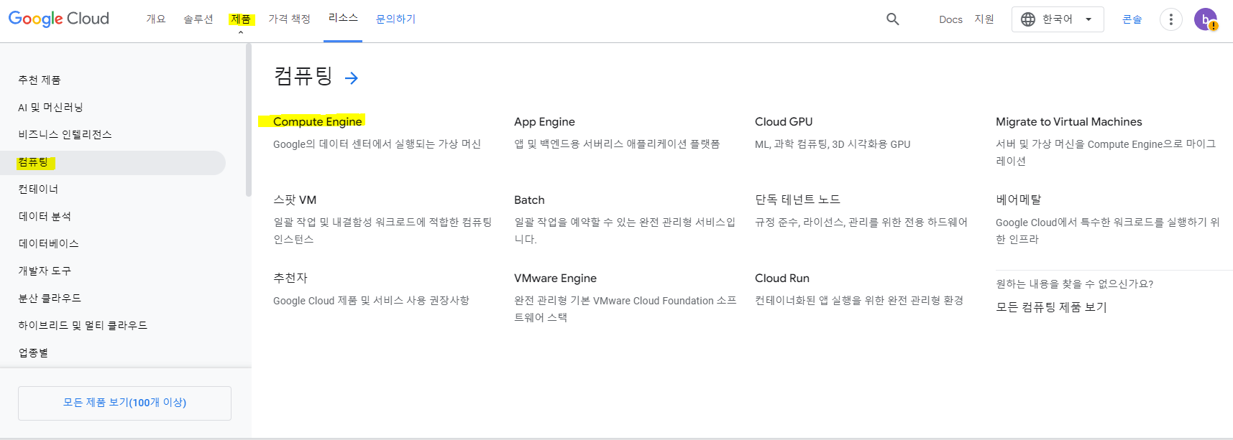
Task: Open the 추천자 product link
Action: (290, 278)
